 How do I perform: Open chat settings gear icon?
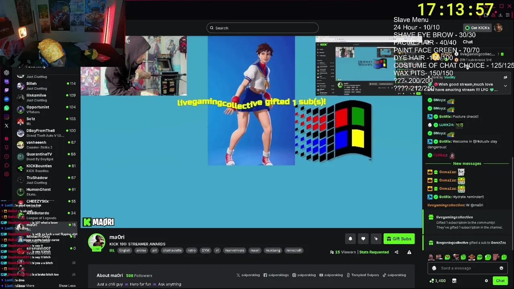[486, 281]
